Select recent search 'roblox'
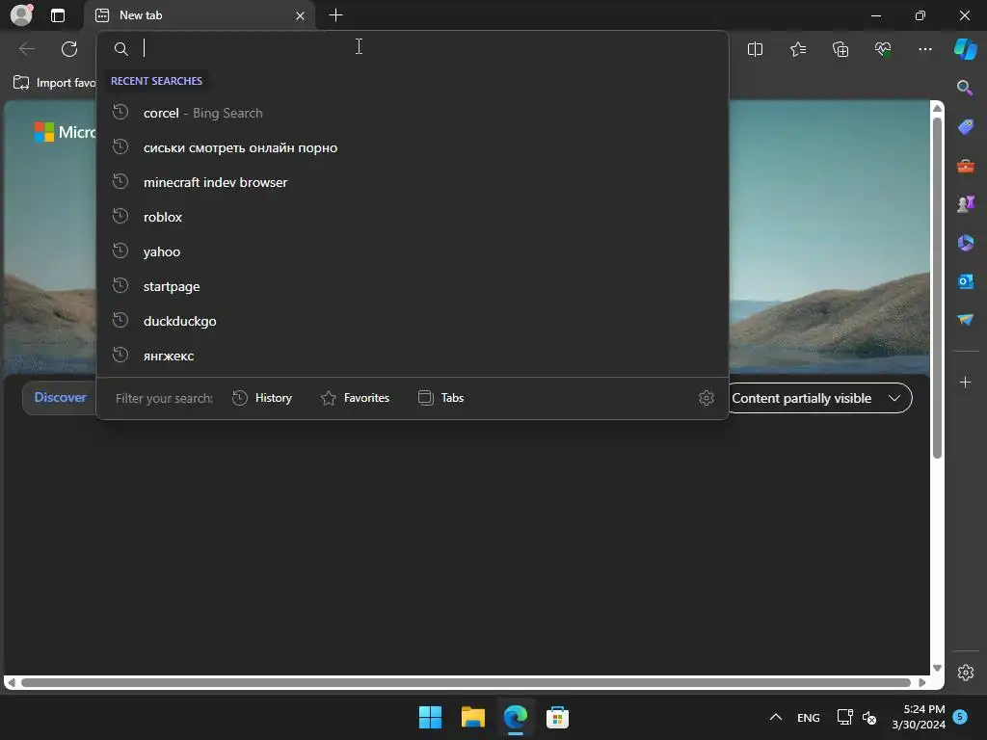987x740 pixels. click(413, 217)
